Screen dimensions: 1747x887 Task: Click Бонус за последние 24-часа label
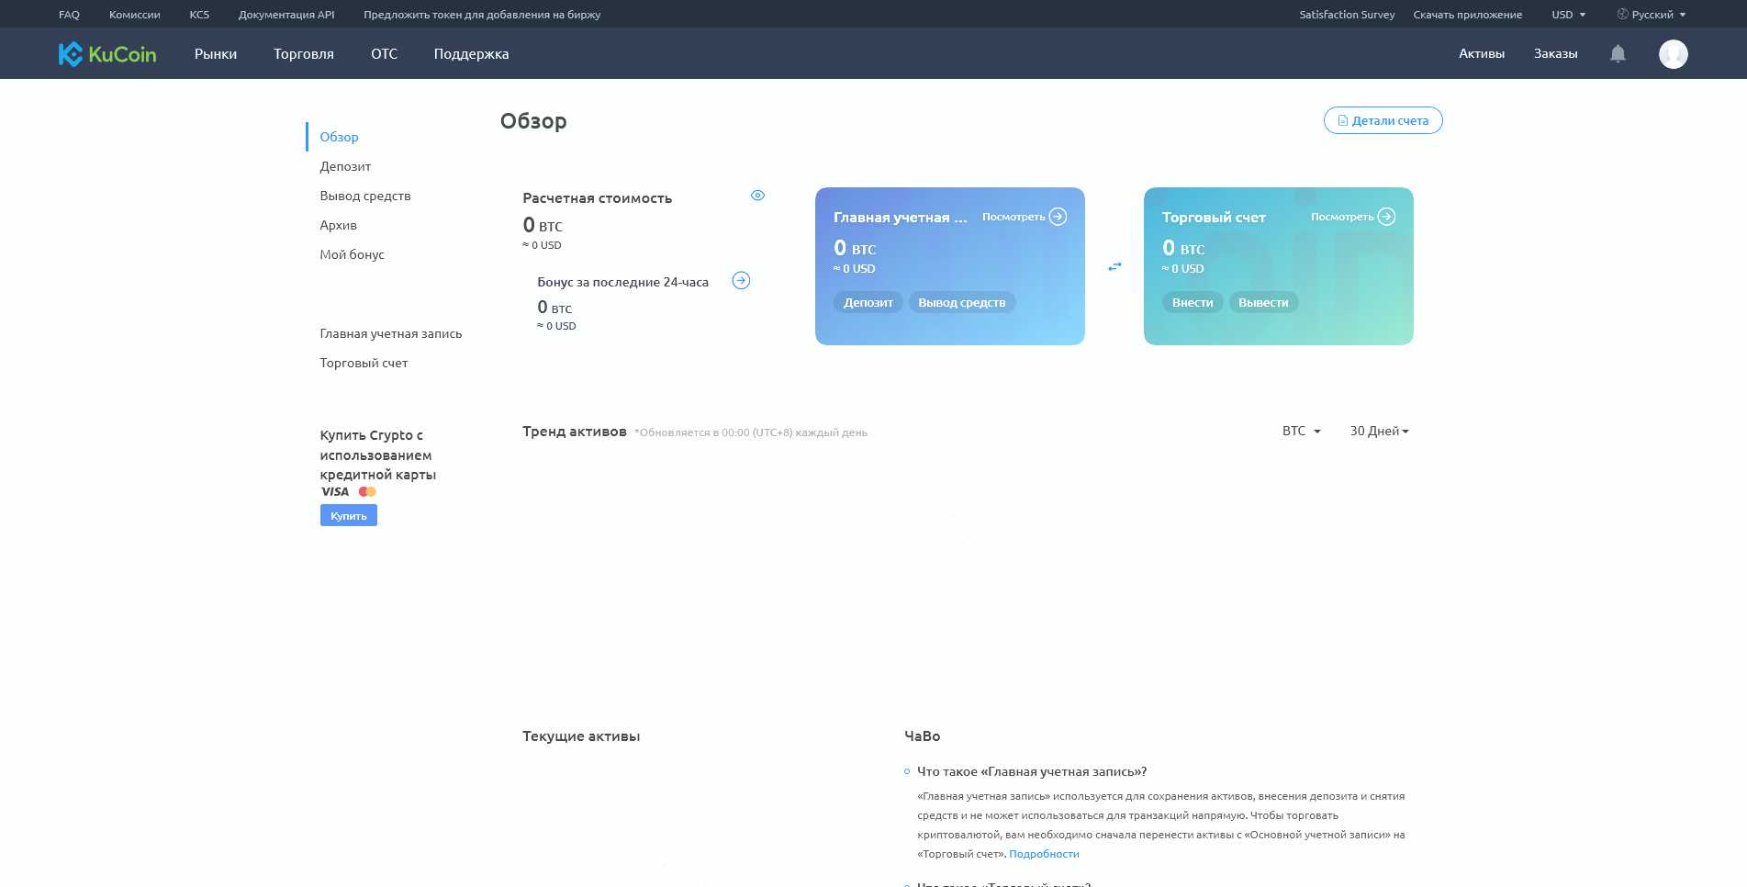[x=623, y=282]
